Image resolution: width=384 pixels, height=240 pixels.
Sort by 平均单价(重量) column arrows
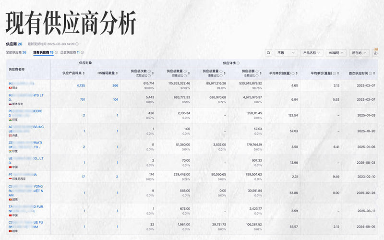(x=339, y=73)
